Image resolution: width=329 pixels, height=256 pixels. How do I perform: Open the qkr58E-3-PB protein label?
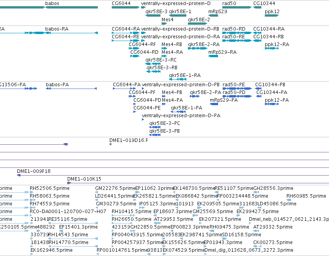click(165, 131)
